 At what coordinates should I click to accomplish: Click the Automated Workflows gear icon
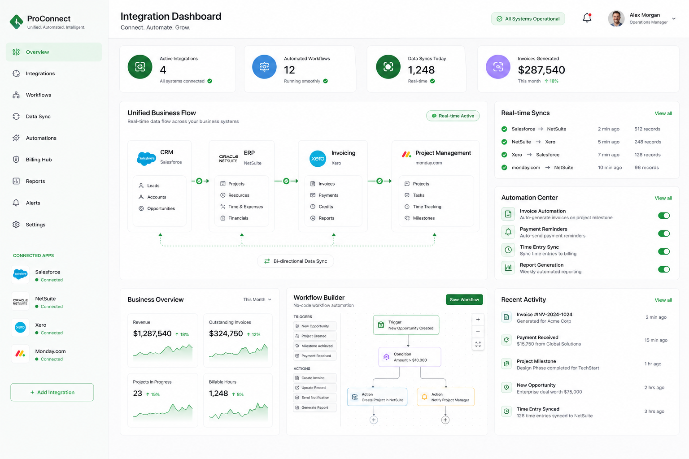[264, 67]
